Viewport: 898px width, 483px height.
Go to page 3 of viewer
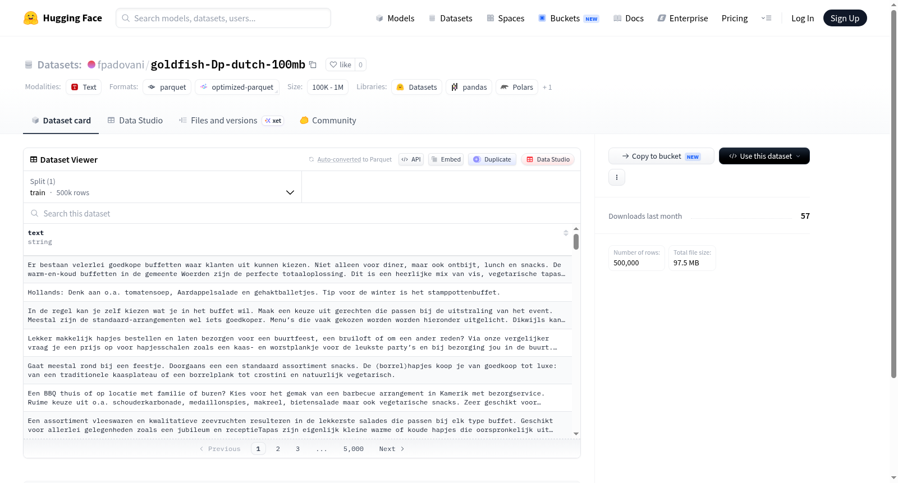(x=297, y=449)
